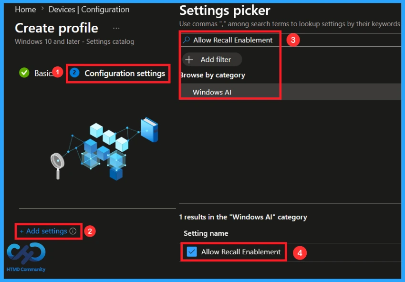Select the Configuration settings step tab
Viewport: 405px width, 282px height.
coord(118,73)
